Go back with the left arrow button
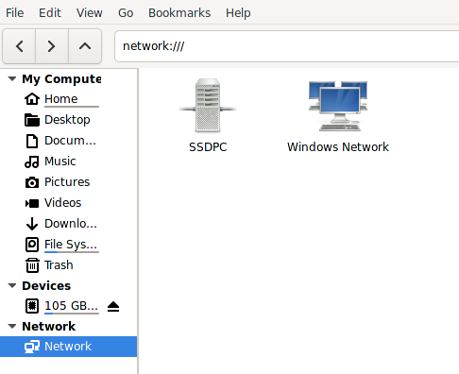The height and width of the screenshot is (374, 459). [x=19, y=46]
